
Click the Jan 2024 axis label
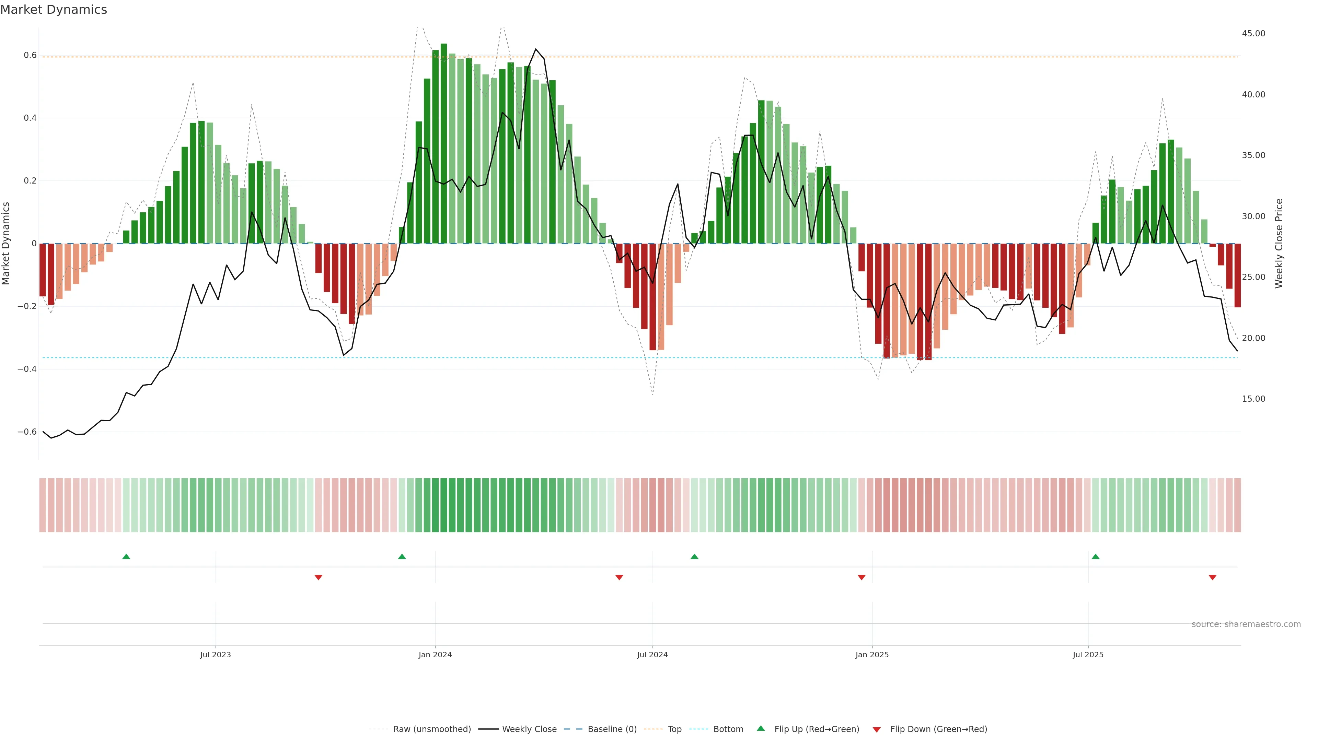click(x=435, y=655)
